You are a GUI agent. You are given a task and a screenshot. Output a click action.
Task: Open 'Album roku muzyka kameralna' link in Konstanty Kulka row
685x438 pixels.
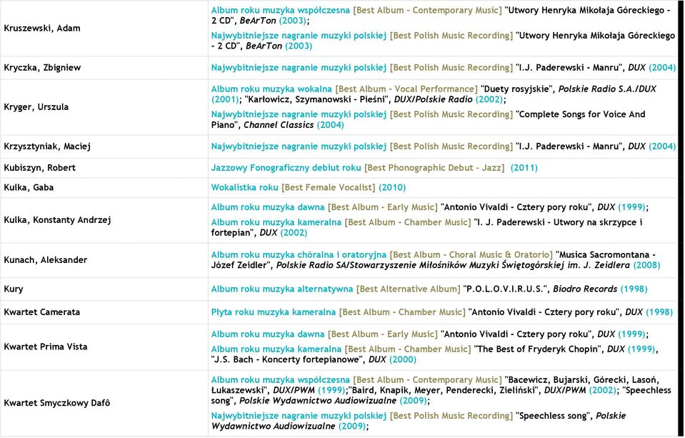tap(276, 222)
